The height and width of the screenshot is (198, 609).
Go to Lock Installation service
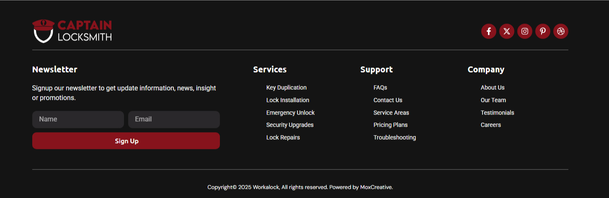tap(288, 100)
